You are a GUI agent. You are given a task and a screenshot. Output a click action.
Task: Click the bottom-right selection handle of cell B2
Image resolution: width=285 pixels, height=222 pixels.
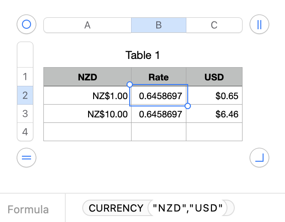coord(187,106)
